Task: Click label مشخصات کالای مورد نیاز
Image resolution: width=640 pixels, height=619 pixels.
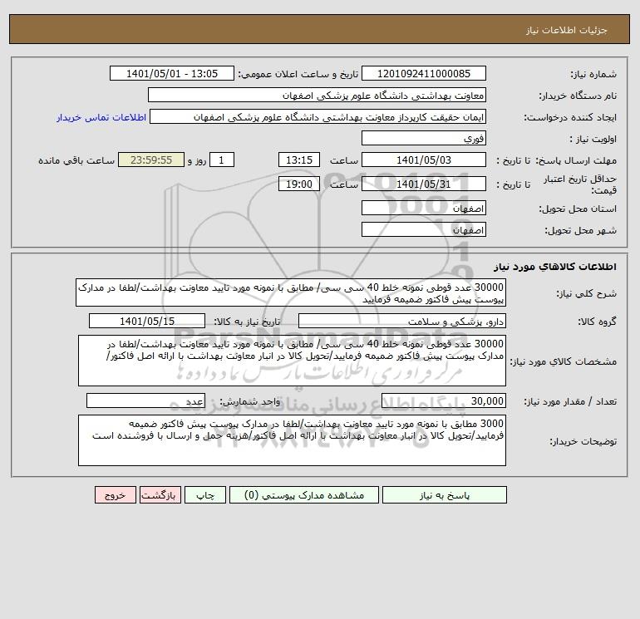Action: (564, 361)
